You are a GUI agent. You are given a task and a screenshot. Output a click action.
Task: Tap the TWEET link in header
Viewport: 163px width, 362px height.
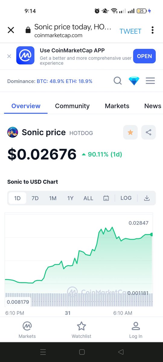[x=130, y=31]
